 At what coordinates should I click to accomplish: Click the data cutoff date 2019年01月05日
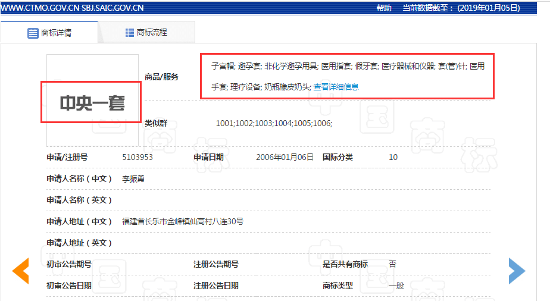[x=489, y=8]
